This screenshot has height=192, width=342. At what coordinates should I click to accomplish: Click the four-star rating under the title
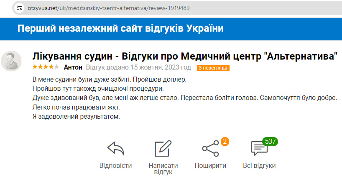(x=46, y=67)
